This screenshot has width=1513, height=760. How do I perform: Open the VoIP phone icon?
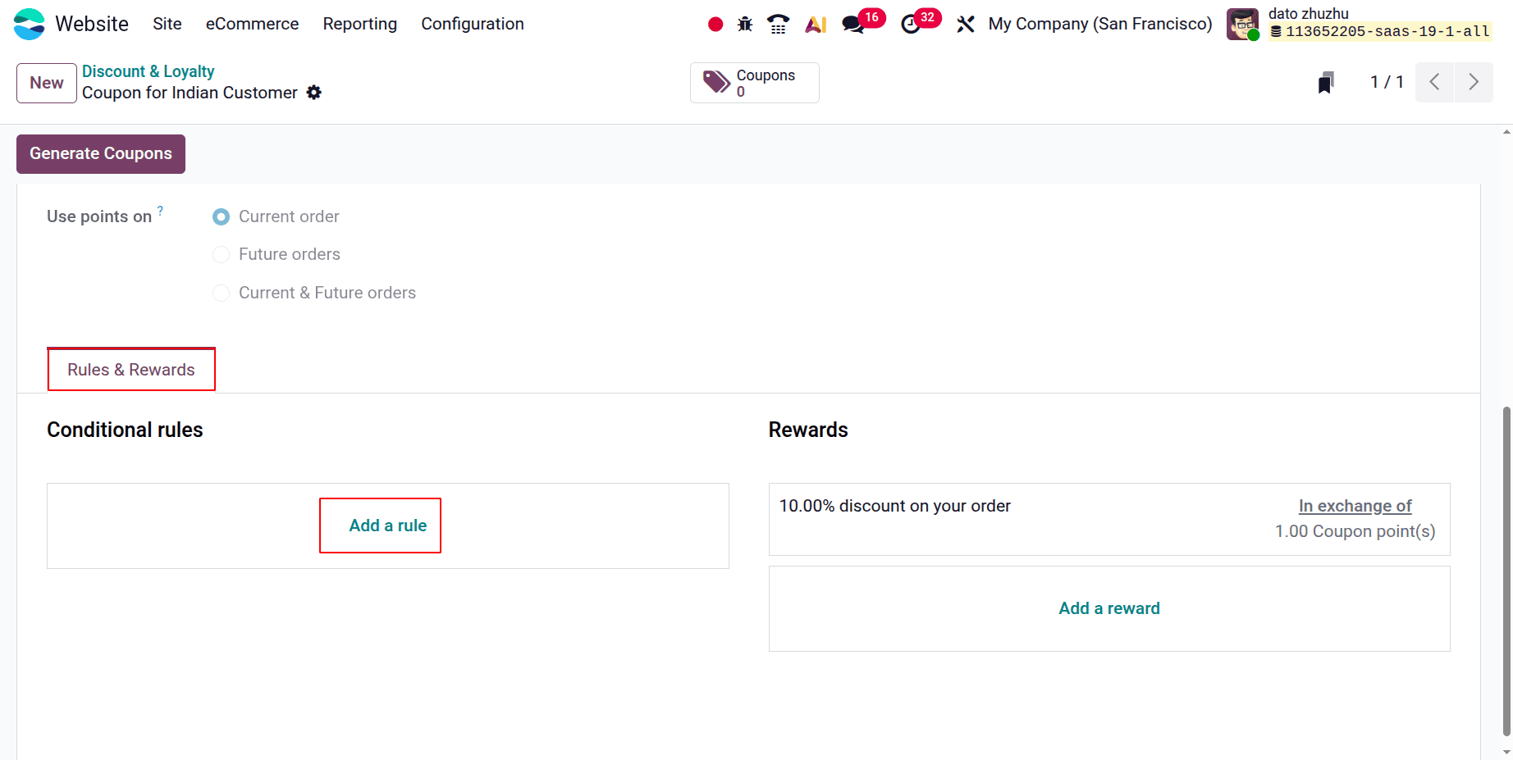coord(778,25)
